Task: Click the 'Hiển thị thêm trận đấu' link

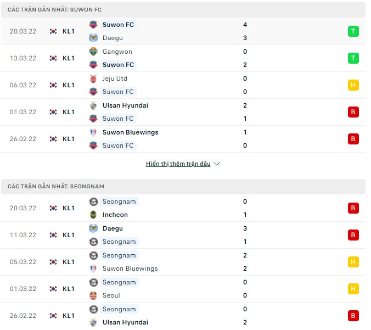Action: pyautogui.click(x=178, y=164)
